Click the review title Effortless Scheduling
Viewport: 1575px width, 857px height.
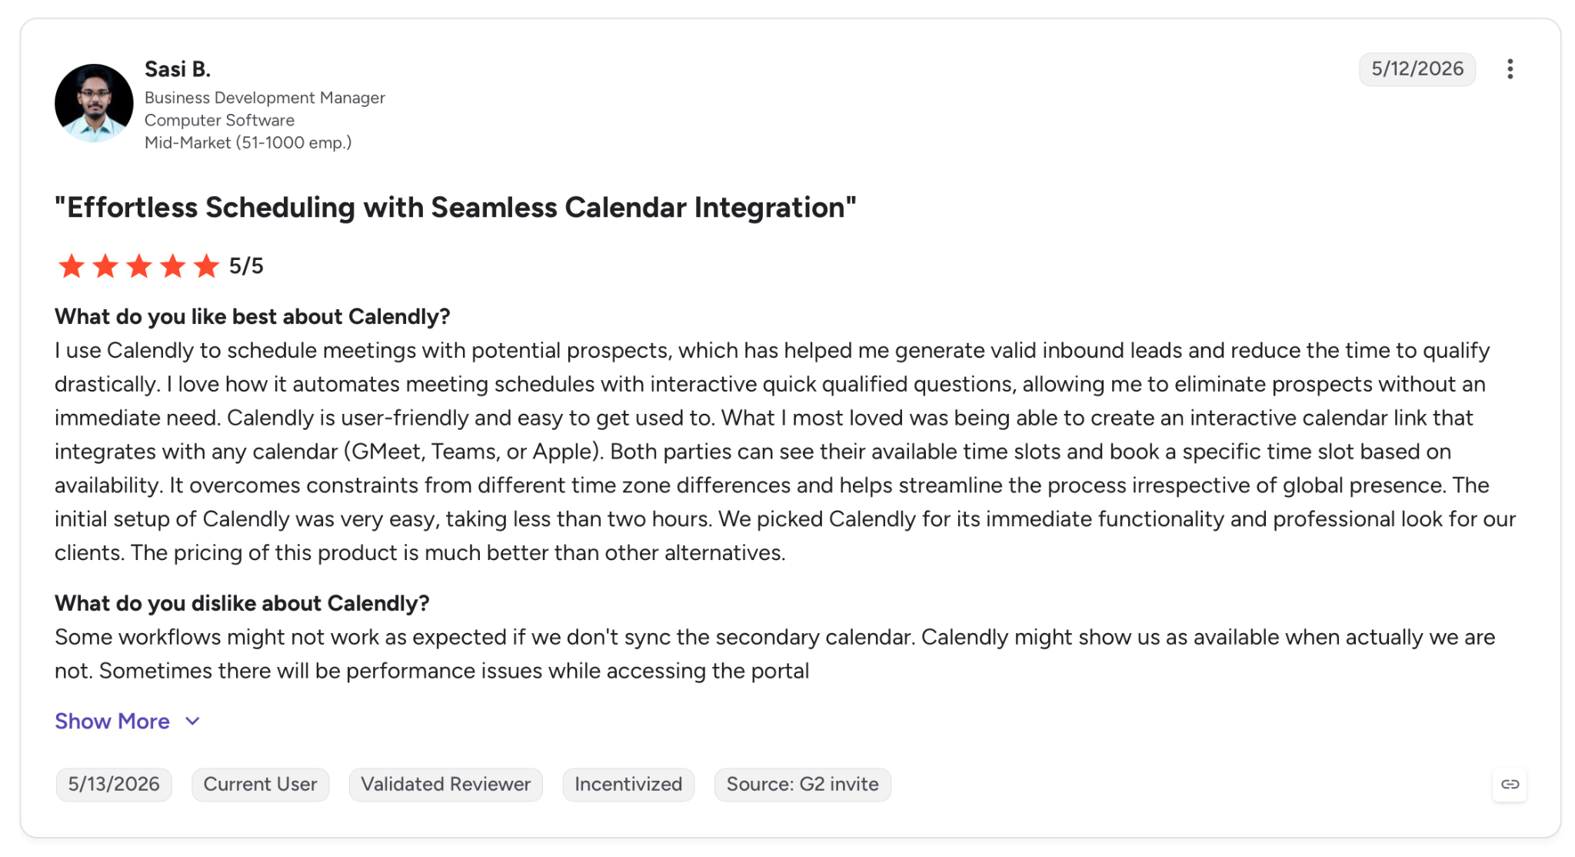click(x=455, y=208)
